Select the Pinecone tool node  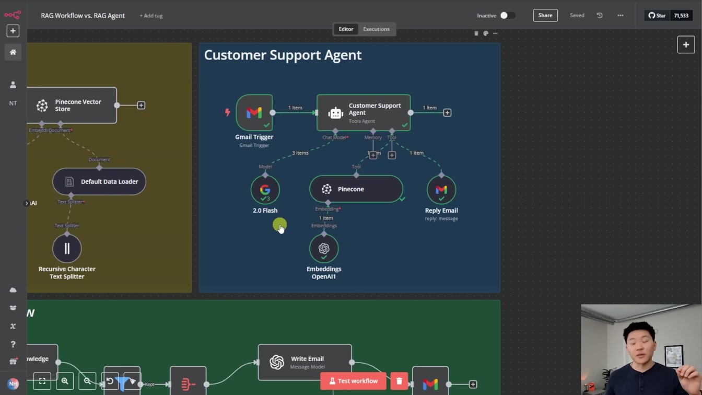[x=356, y=189]
